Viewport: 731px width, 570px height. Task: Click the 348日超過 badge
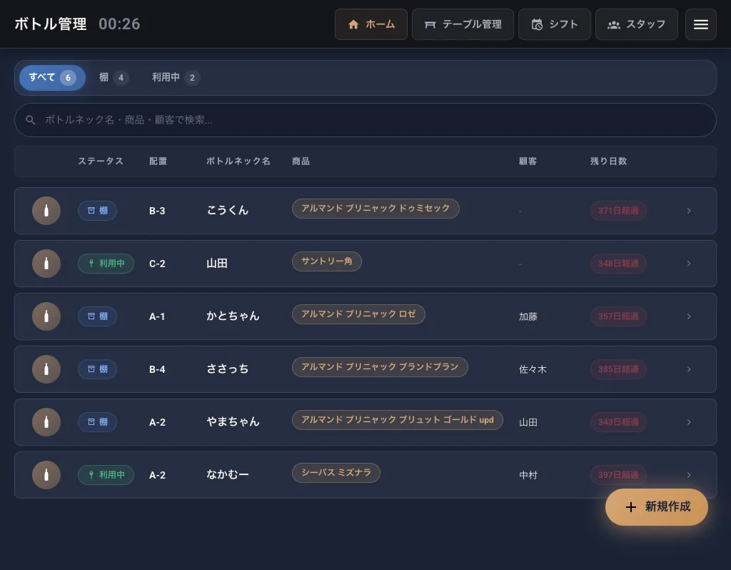coord(618,264)
